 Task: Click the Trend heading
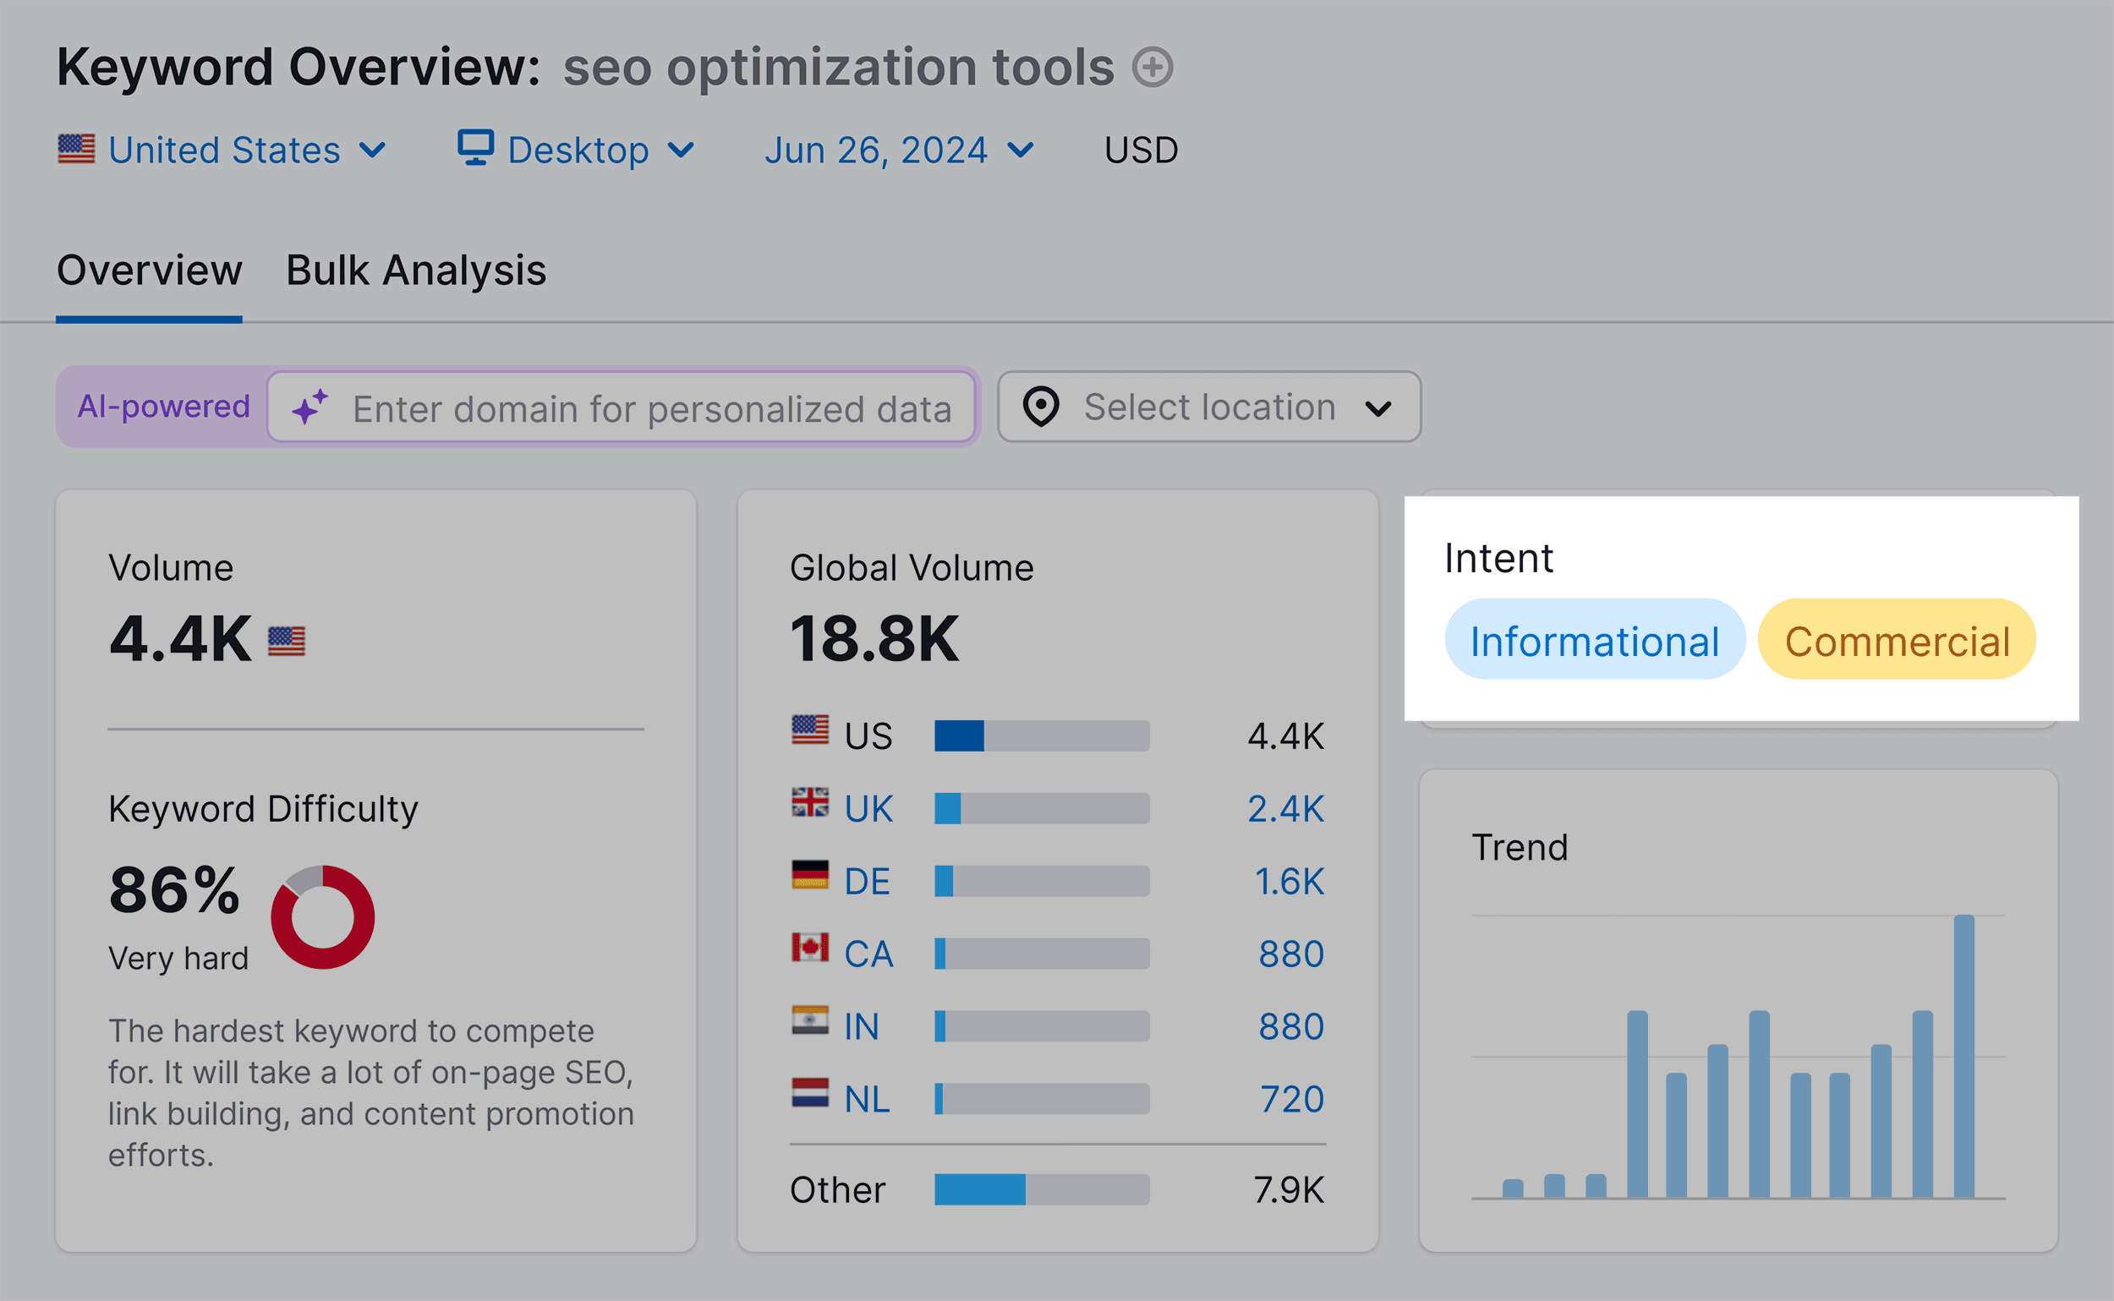pyautogui.click(x=1520, y=848)
